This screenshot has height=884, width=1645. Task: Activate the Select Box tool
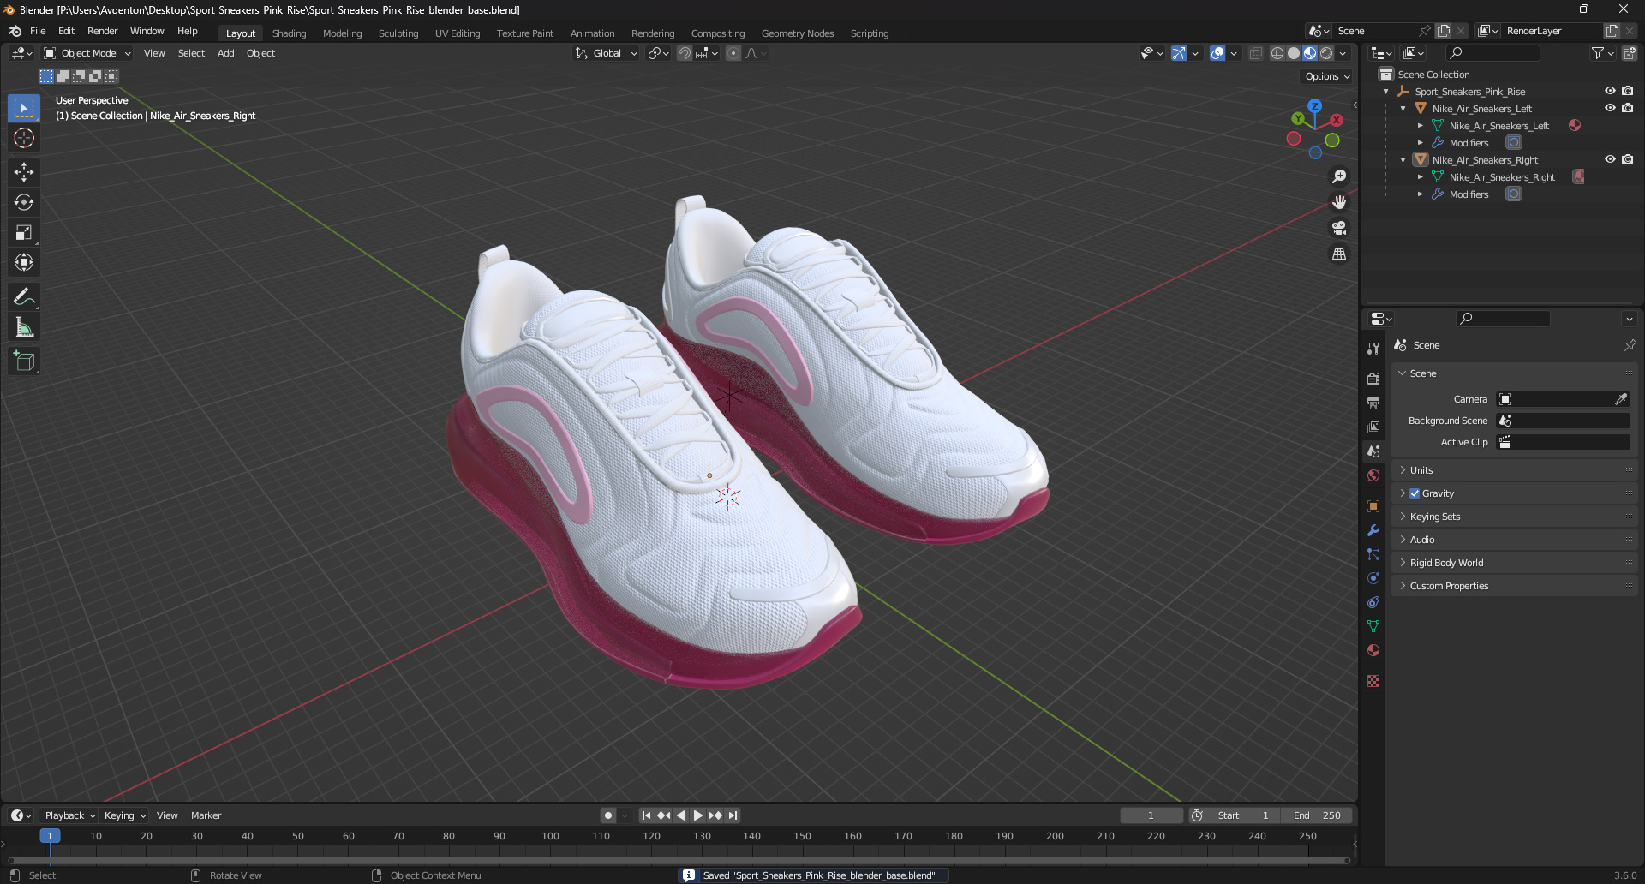[x=24, y=108]
